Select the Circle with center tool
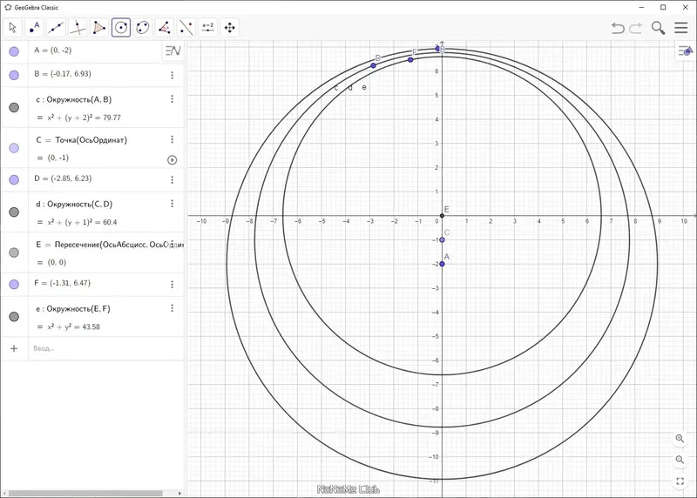Screen dimensions: 697x498 tap(121, 28)
